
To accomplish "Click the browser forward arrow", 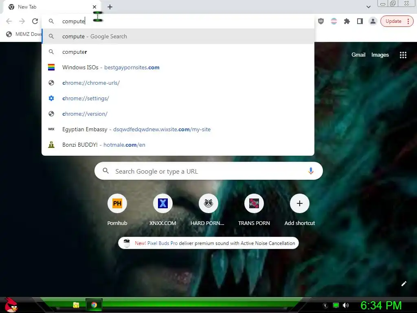I will [x=22, y=21].
